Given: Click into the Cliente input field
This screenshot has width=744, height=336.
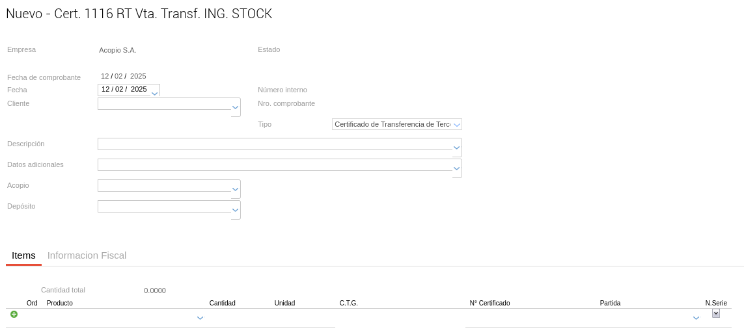Looking at the screenshot, I should pos(164,104).
